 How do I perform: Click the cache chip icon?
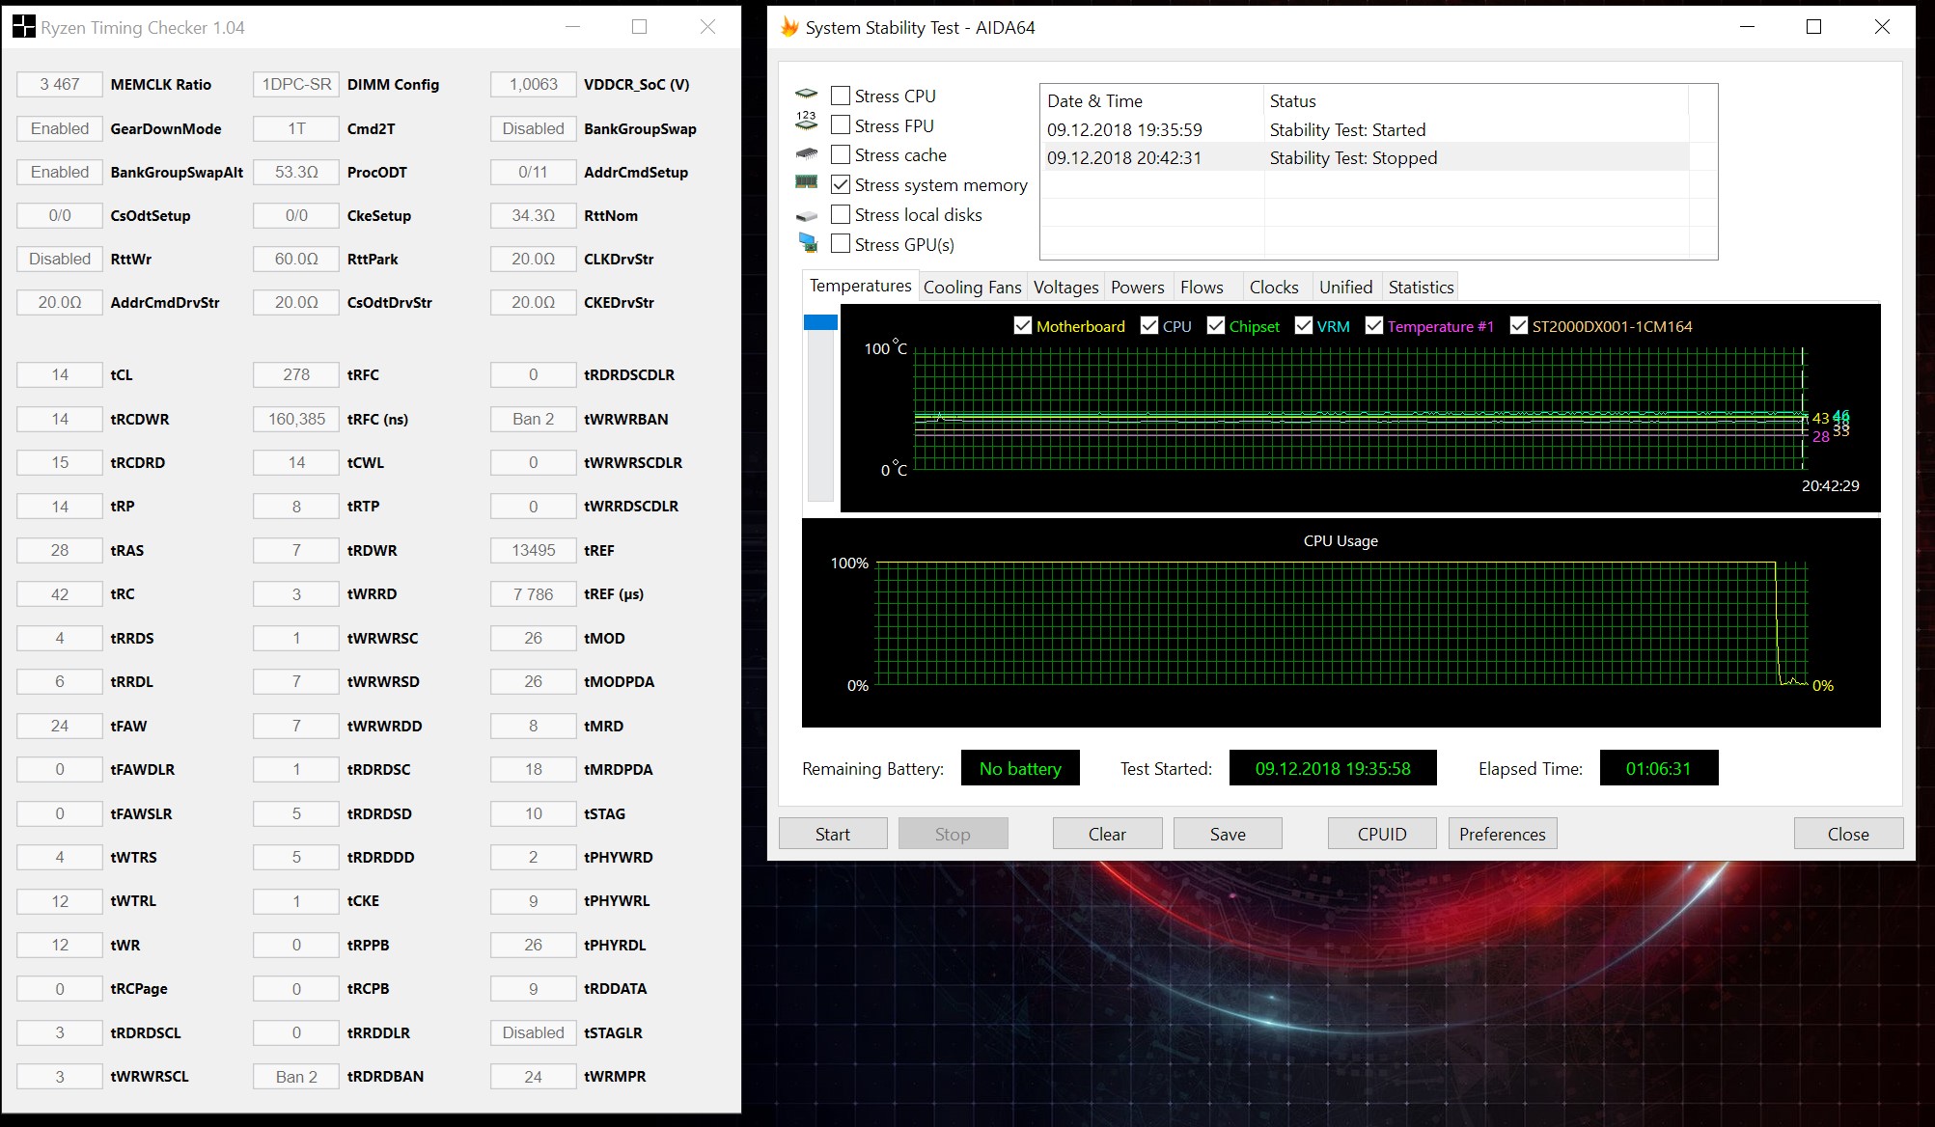tap(806, 153)
